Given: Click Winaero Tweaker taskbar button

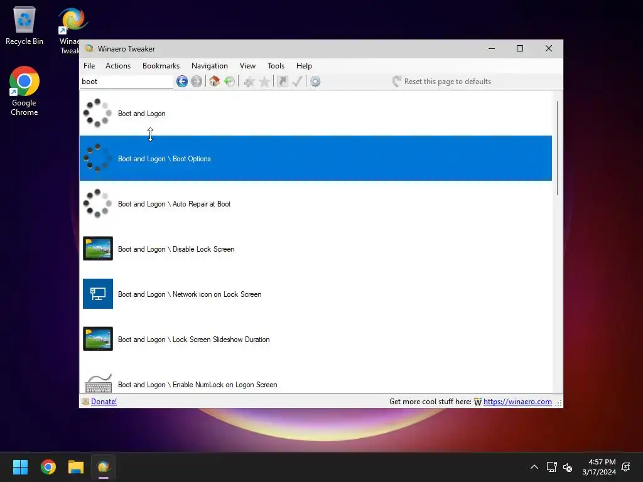Looking at the screenshot, I should coord(104,467).
